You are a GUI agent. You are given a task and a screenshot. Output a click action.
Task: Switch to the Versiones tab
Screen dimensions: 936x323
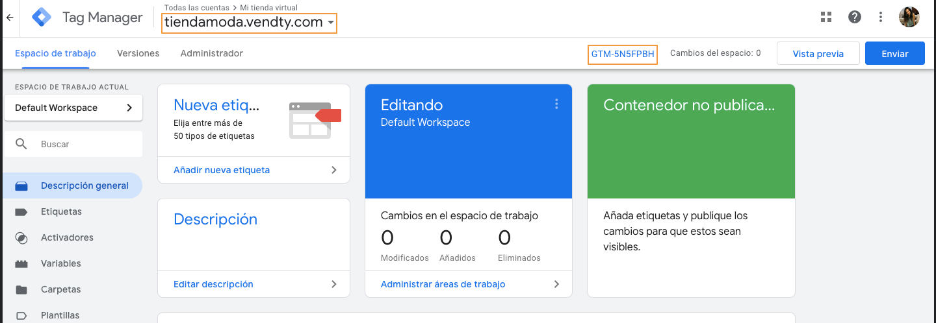(138, 53)
